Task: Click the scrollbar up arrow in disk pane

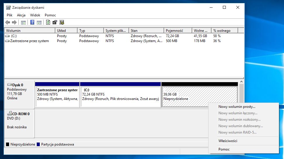Action: point(241,82)
